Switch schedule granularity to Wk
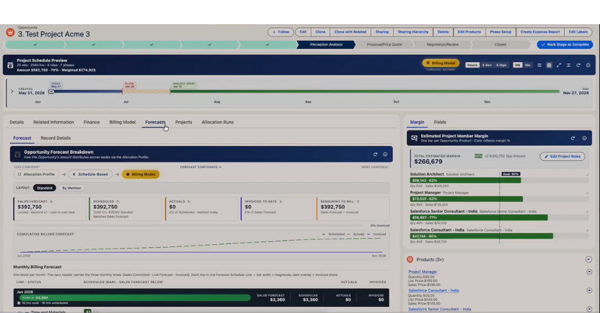 [x=518, y=65]
